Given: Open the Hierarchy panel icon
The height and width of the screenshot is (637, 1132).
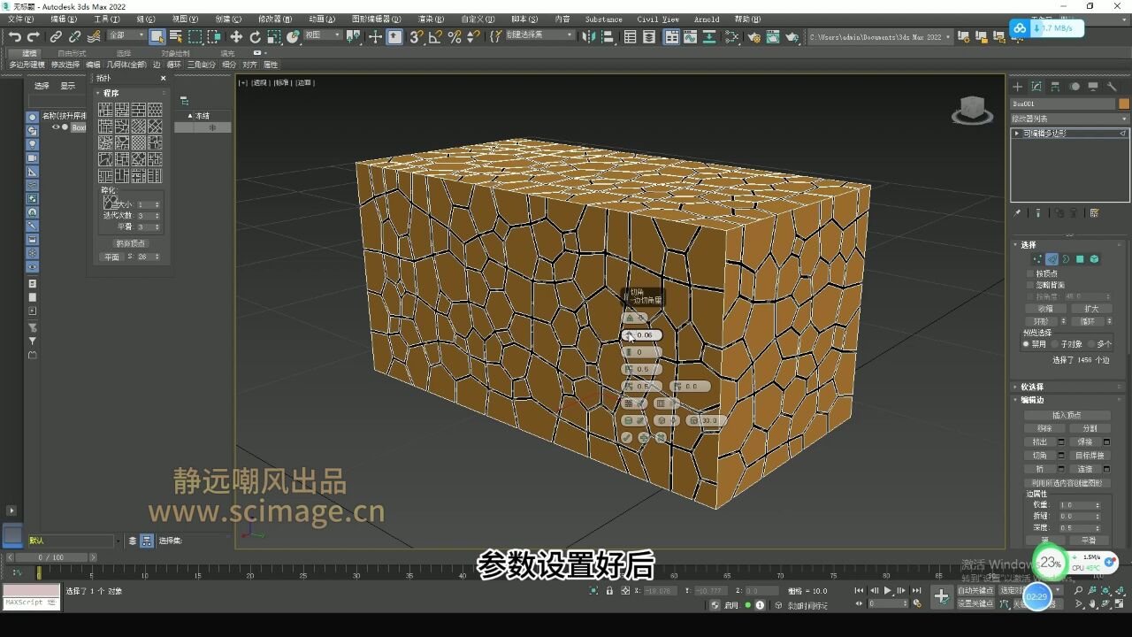Looking at the screenshot, I should pyautogui.click(x=1055, y=87).
